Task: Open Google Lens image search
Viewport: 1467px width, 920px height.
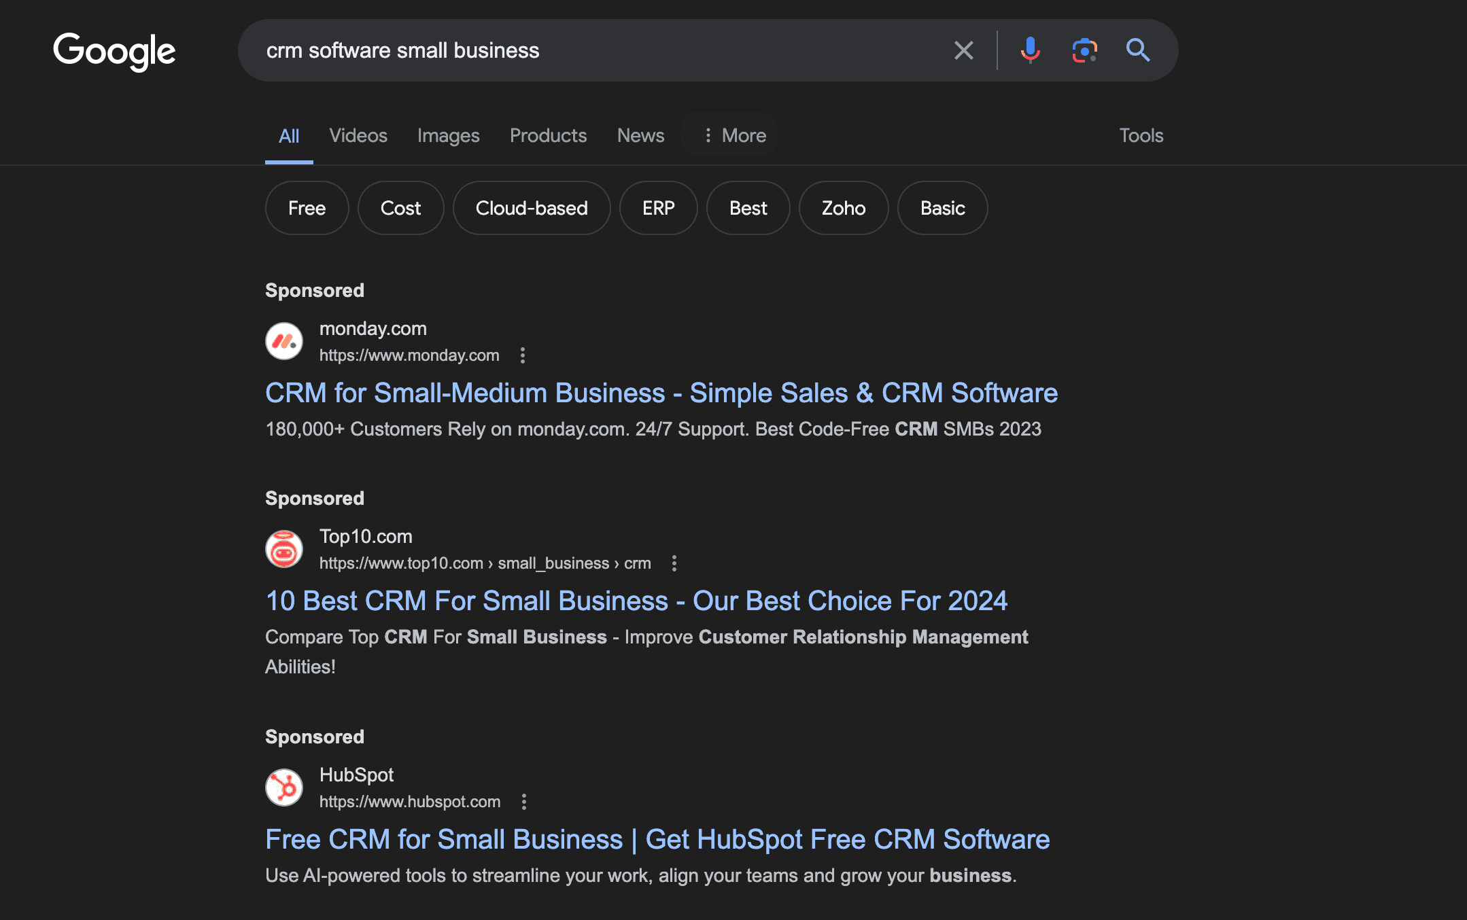Action: click(x=1084, y=50)
